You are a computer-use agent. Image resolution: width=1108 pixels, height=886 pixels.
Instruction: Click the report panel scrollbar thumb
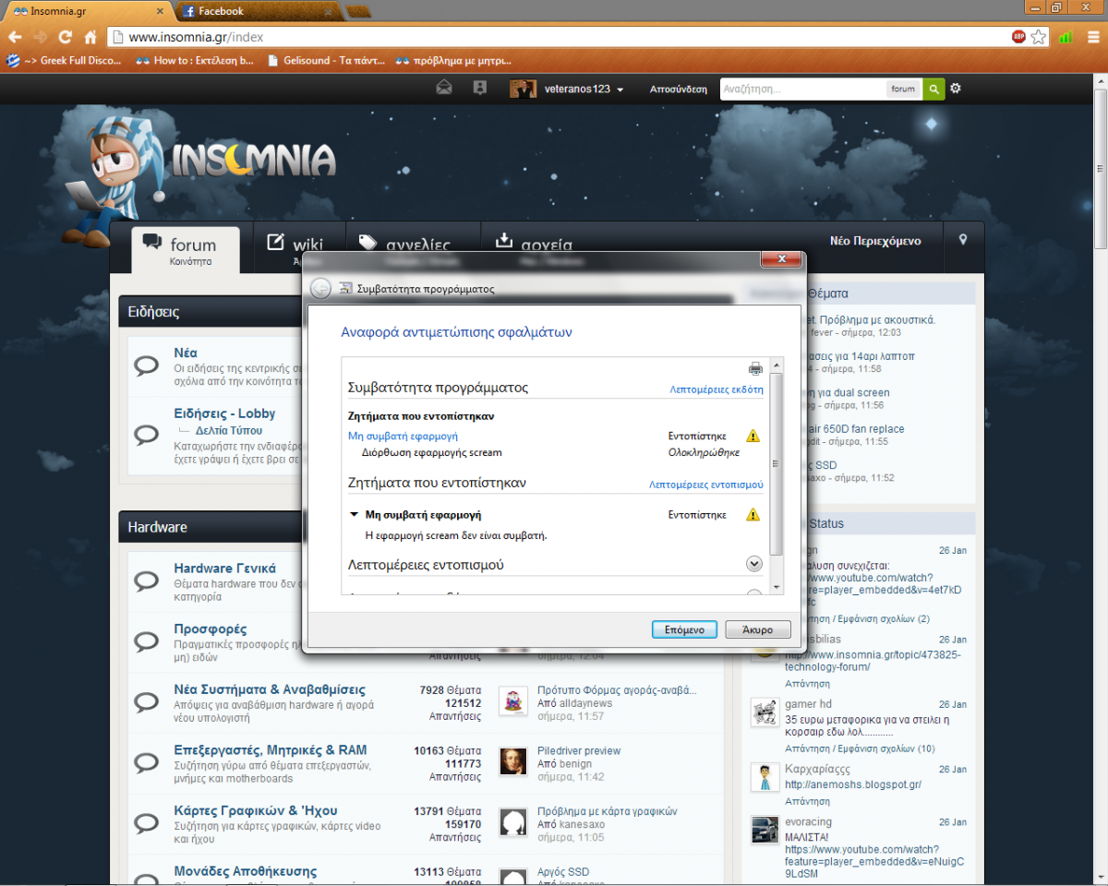(x=776, y=464)
